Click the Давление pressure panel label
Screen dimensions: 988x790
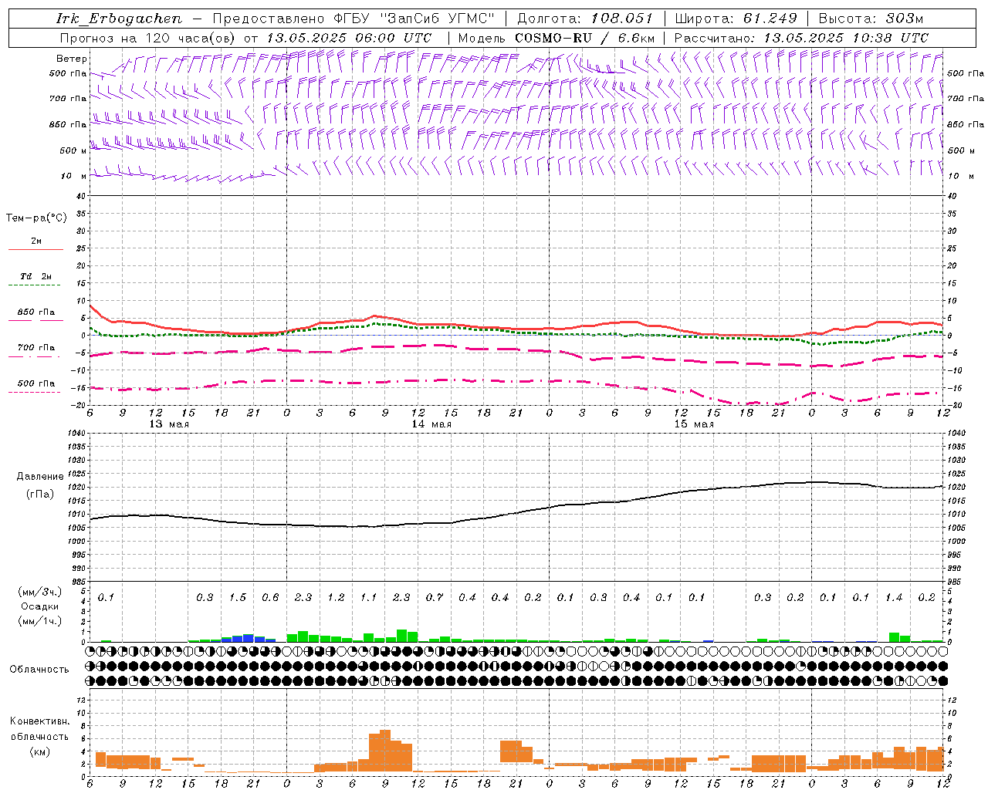coord(39,477)
